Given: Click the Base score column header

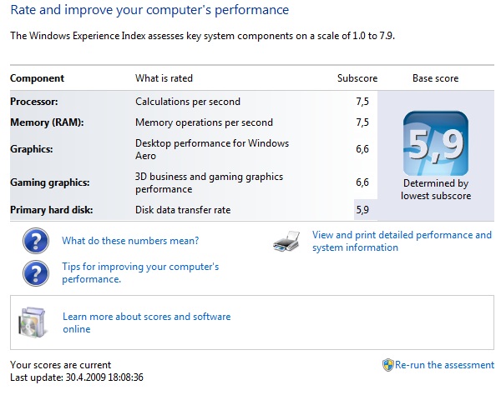Looking at the screenshot, I should coord(436,78).
